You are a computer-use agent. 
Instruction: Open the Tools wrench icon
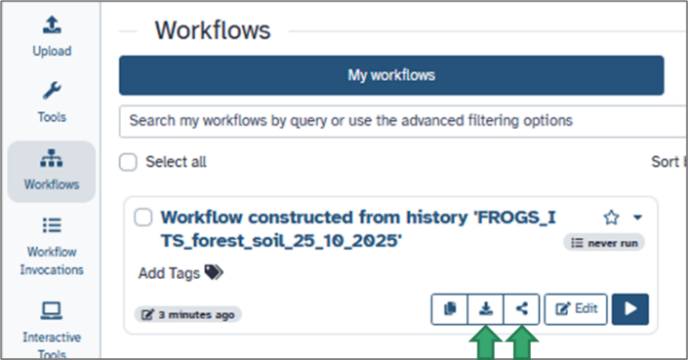[52, 91]
